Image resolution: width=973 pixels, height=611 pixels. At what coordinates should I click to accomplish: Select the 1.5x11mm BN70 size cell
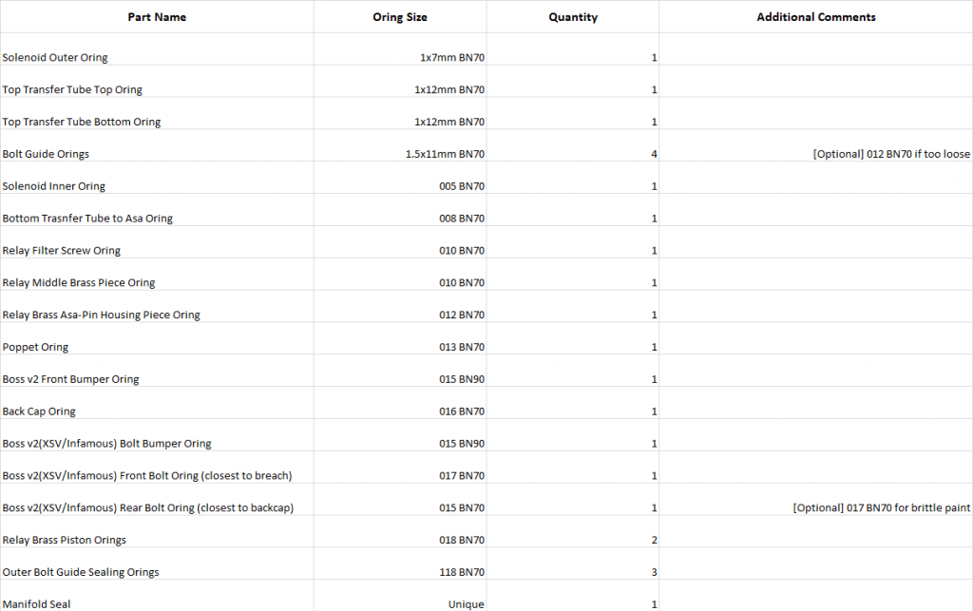point(400,146)
